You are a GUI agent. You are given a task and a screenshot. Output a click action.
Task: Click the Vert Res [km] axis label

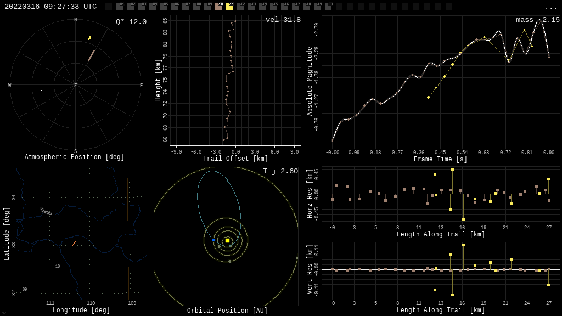click(310, 269)
